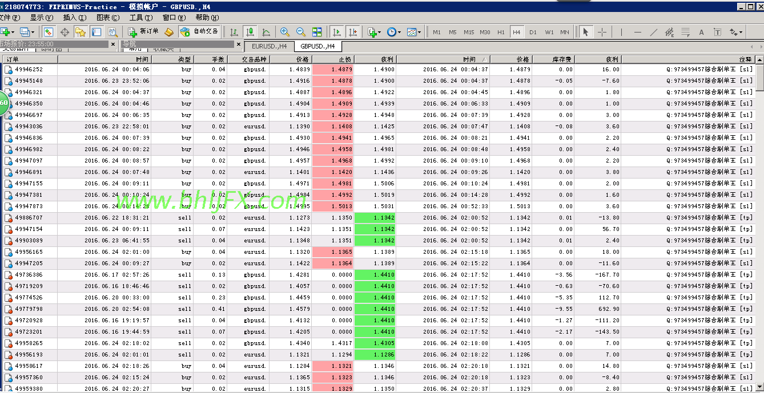Select the M15 timeframe
This screenshot has width=764, height=393.
[469, 32]
